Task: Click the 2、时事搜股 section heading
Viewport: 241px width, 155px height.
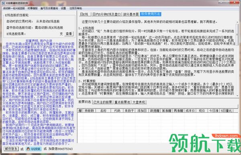Action: pos(87,81)
